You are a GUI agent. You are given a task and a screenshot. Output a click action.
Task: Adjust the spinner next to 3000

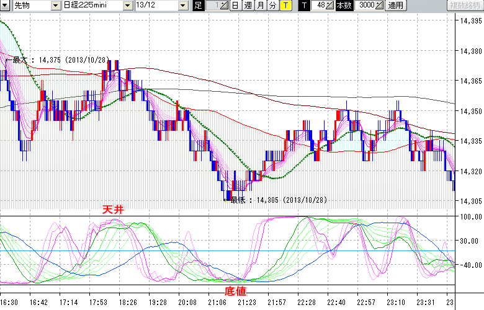point(380,6)
